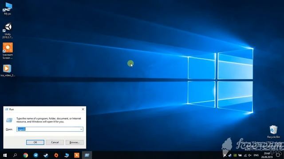The image size is (284, 159).
Task: Open the Icecream Screen Recorder taskbar icon
Action: pos(77,155)
